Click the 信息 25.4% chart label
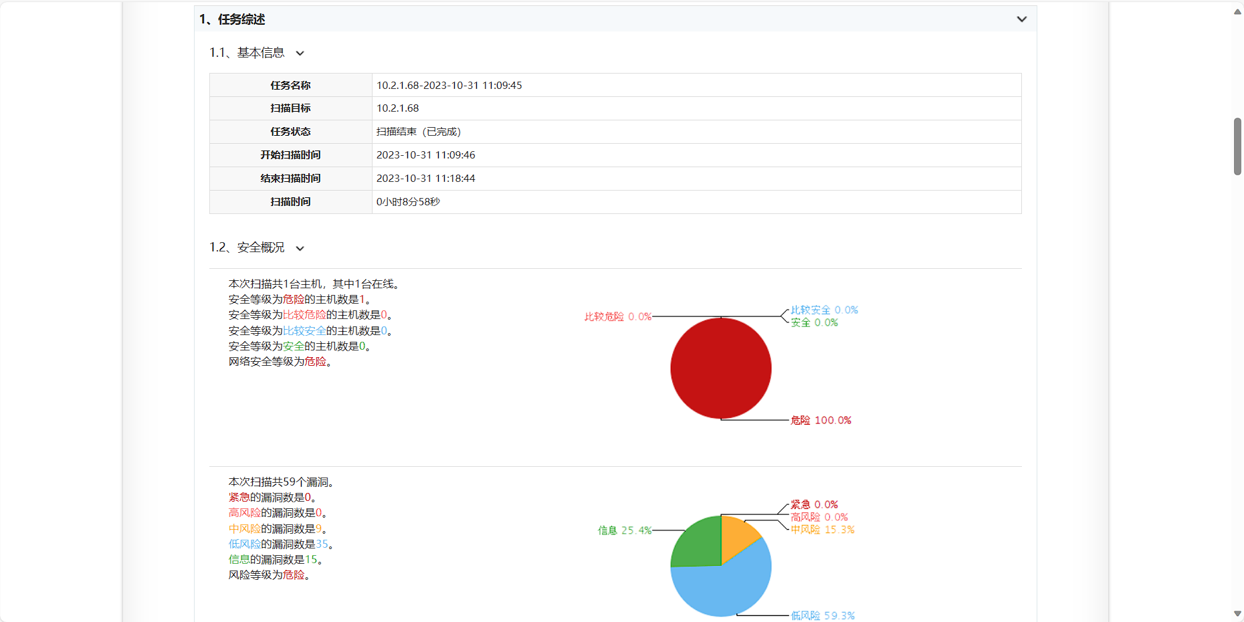 tap(625, 530)
